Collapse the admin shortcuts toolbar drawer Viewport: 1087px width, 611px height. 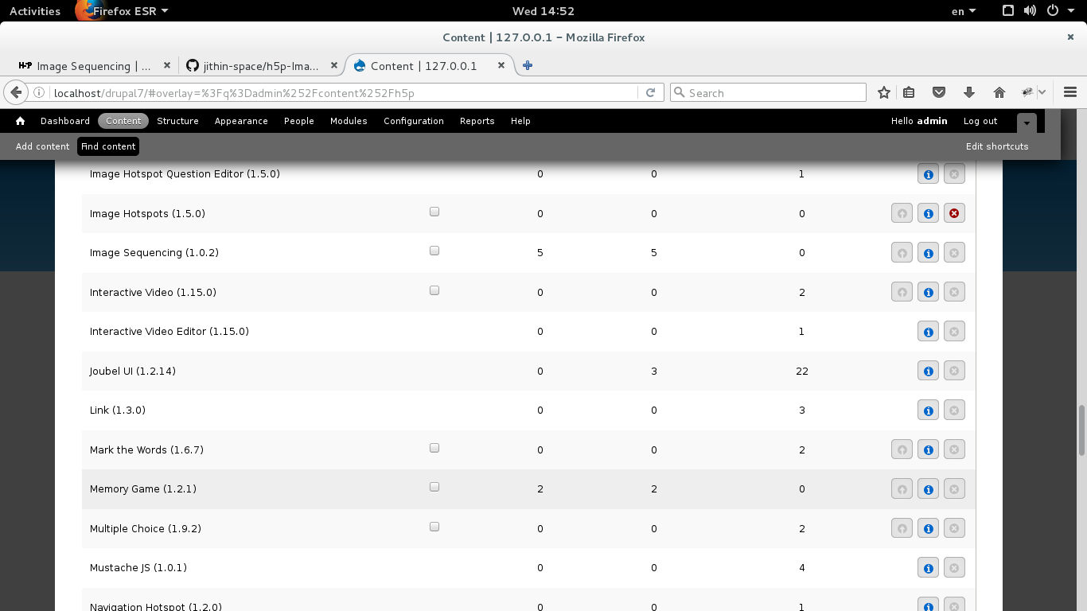pyautogui.click(x=1027, y=123)
